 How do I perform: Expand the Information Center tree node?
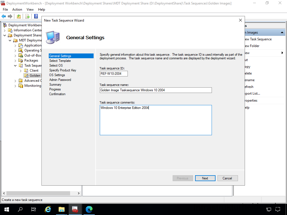click(x=5, y=30)
